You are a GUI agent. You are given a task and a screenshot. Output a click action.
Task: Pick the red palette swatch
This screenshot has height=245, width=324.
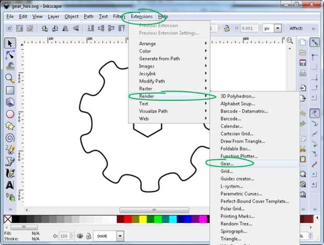[x=128, y=219]
